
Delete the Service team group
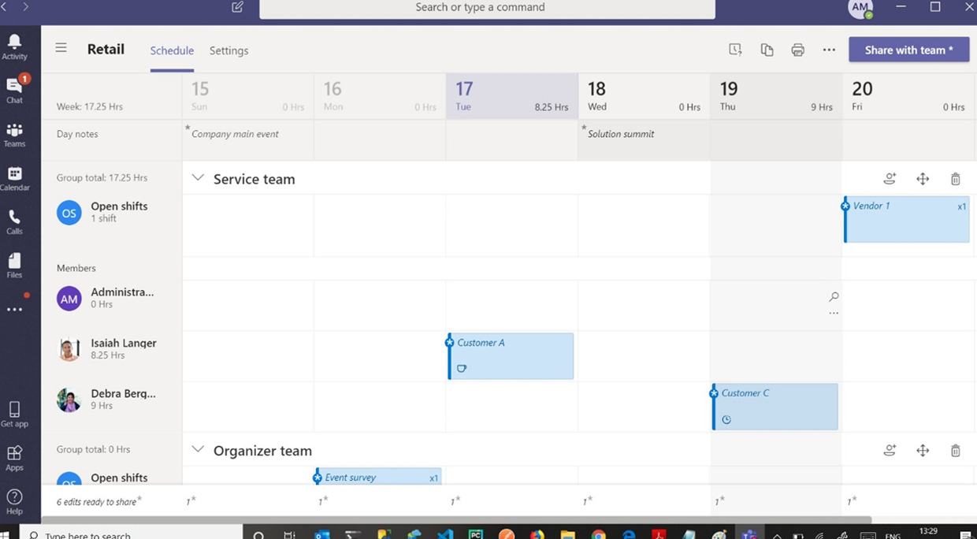pos(955,179)
